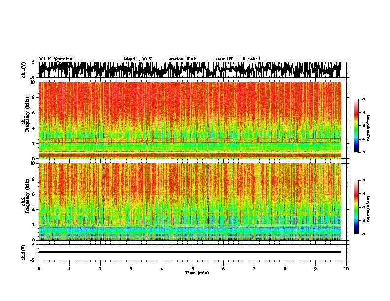Click the ch.2 spectrogram plot
The width and height of the screenshot is (390, 301).
[x=190, y=202]
